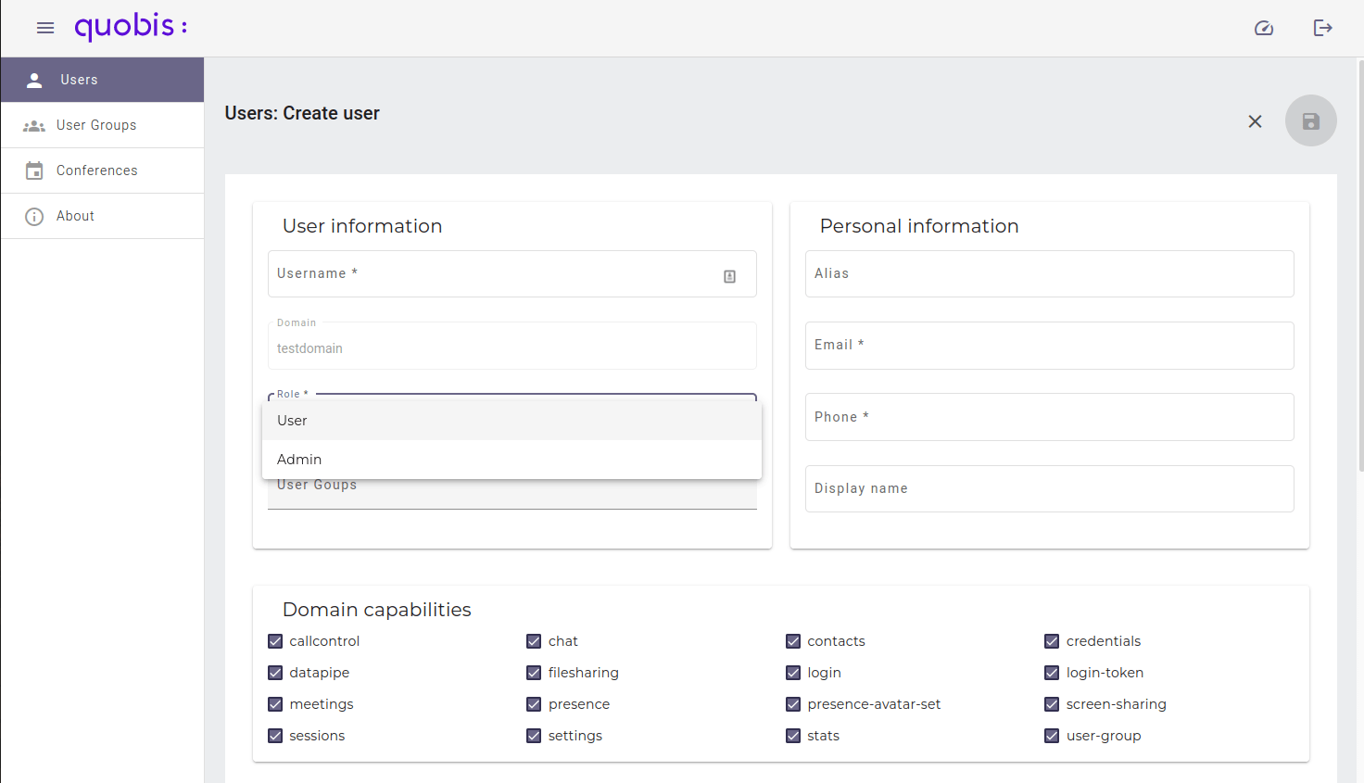Click into the Email input field
Image resolution: width=1364 pixels, height=783 pixels.
click(x=1050, y=346)
